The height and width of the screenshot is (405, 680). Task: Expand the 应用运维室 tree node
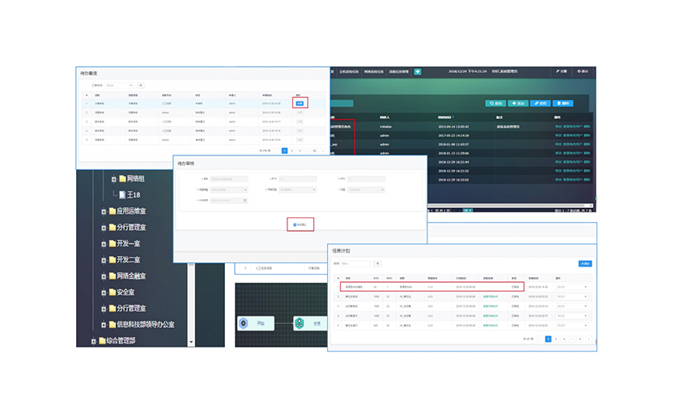[x=103, y=211]
